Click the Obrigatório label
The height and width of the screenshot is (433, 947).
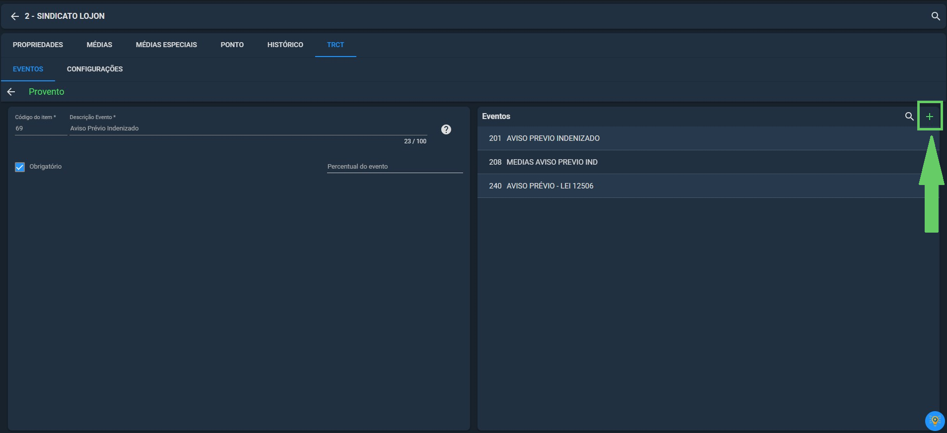(x=46, y=167)
